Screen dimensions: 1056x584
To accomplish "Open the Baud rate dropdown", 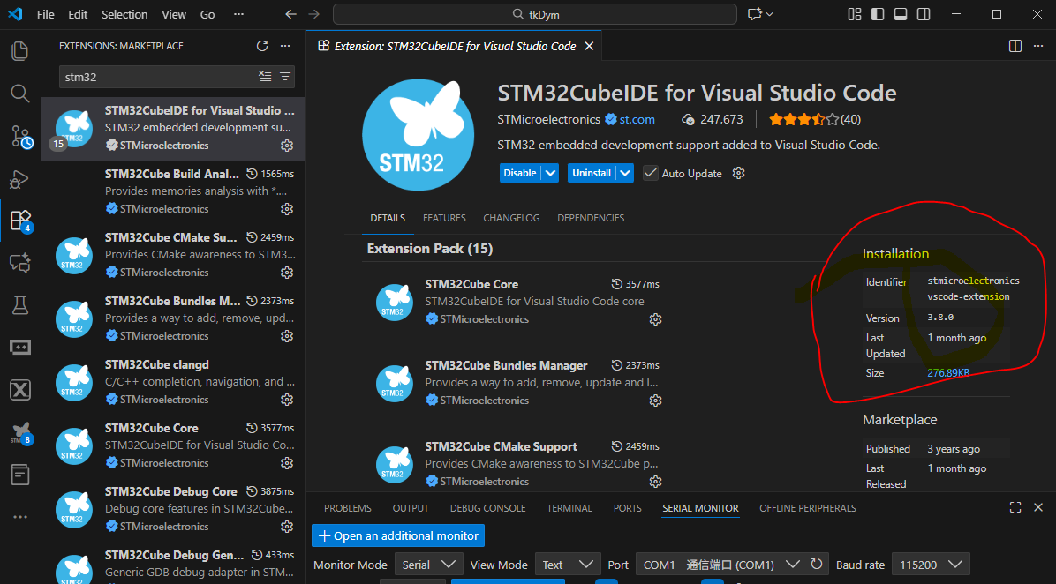I will point(930,565).
